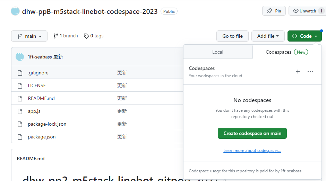The width and height of the screenshot is (326, 181).
Task: Open the package-lock.json file
Action: coord(47,124)
